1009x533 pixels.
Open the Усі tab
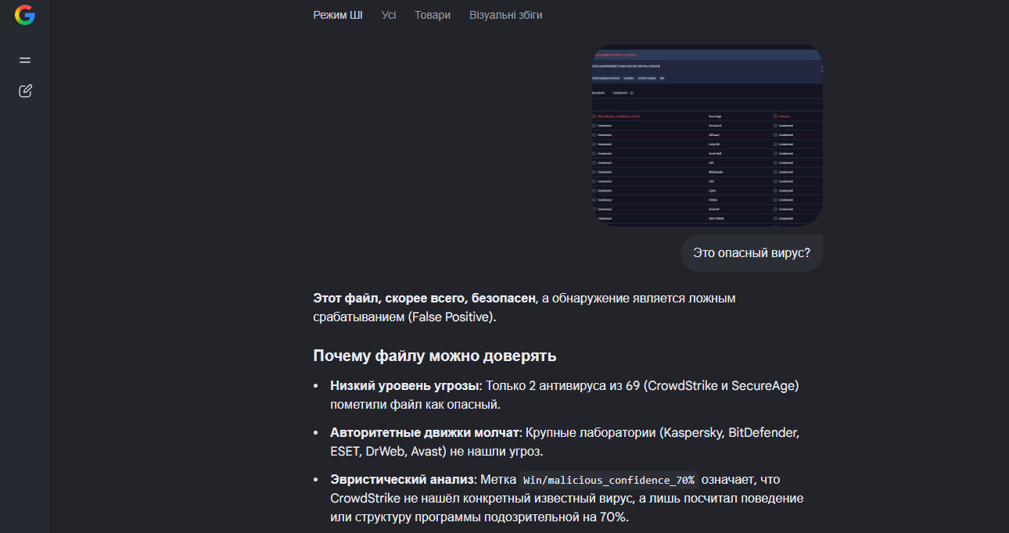coord(389,15)
